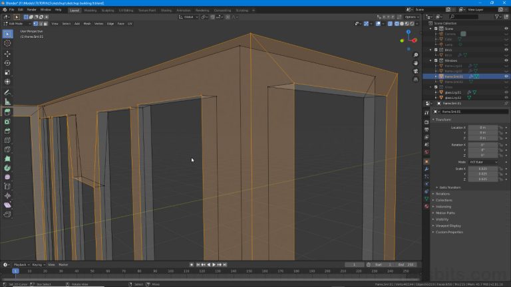Select the Knife tool
The height and width of the screenshot is (287, 511).
tap(7, 149)
